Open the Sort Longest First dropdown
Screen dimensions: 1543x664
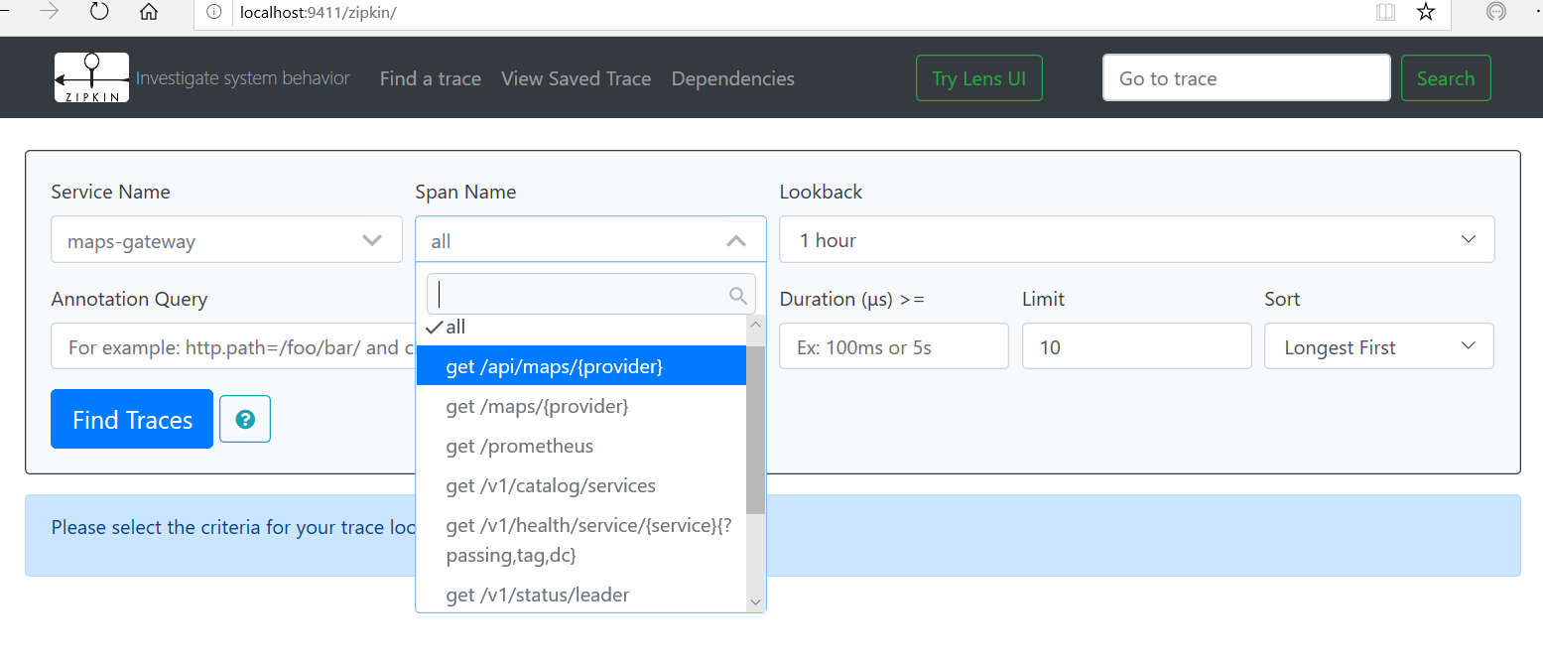1378,347
